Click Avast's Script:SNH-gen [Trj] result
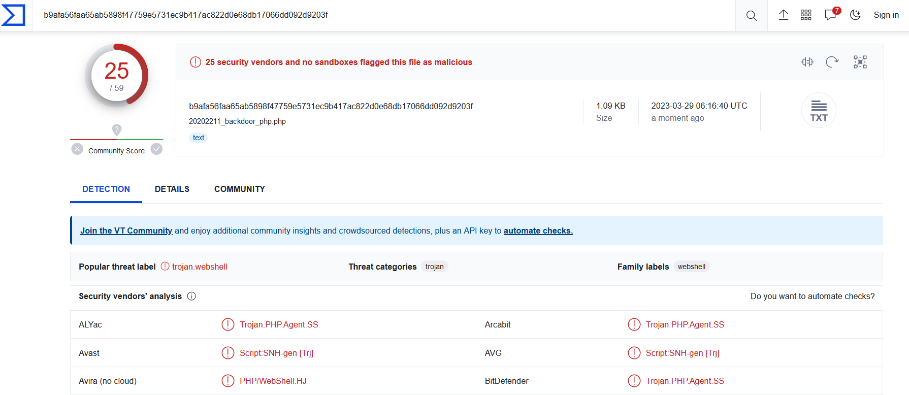The height and width of the screenshot is (395, 909). point(276,353)
